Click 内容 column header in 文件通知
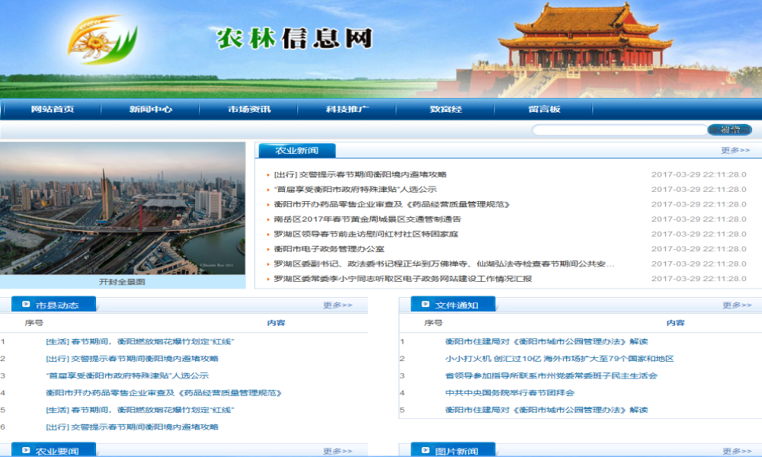The width and height of the screenshot is (762, 457). 675,323
